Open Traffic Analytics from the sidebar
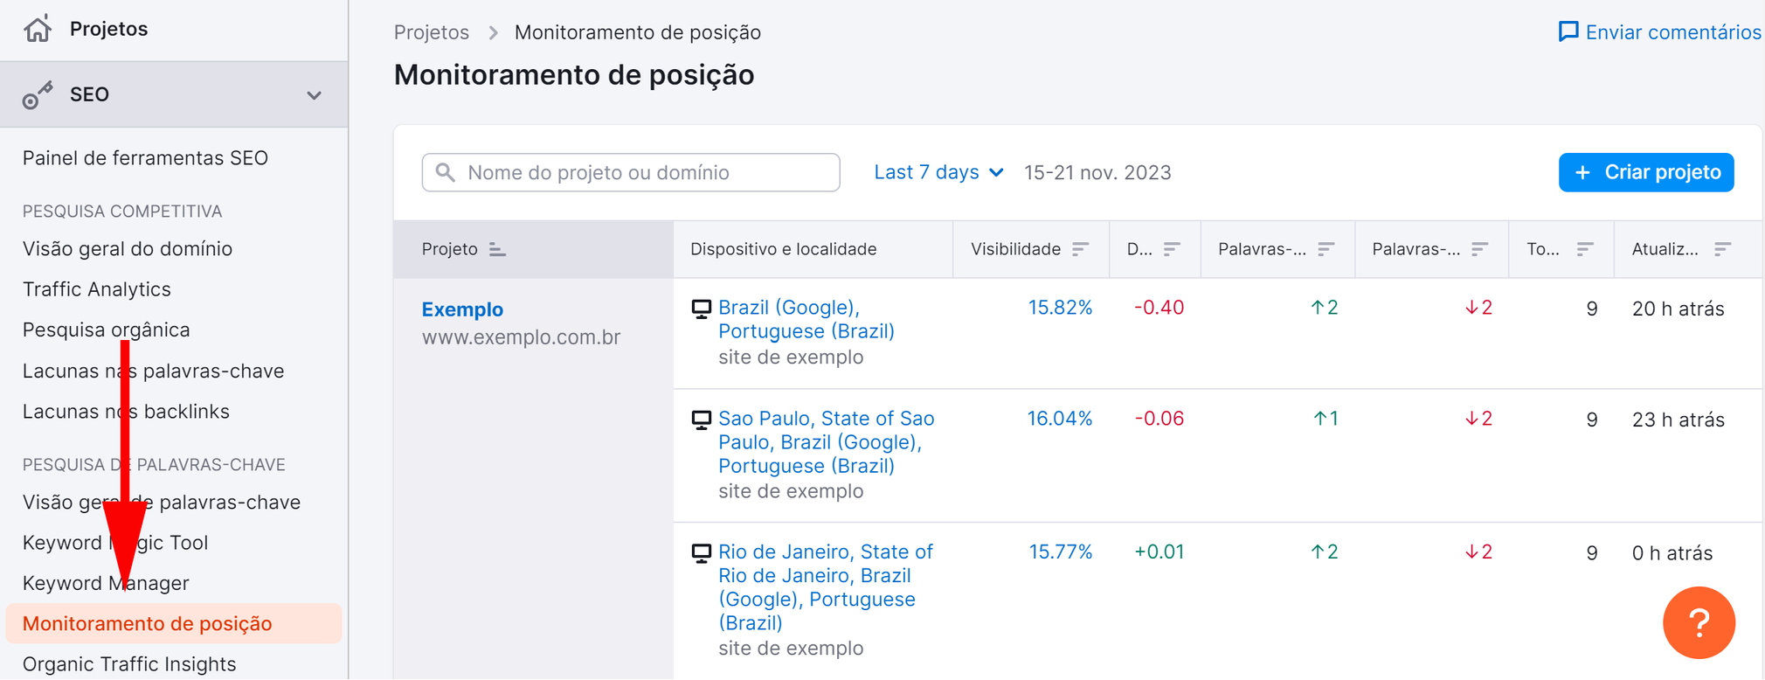This screenshot has width=1765, height=680. click(96, 288)
